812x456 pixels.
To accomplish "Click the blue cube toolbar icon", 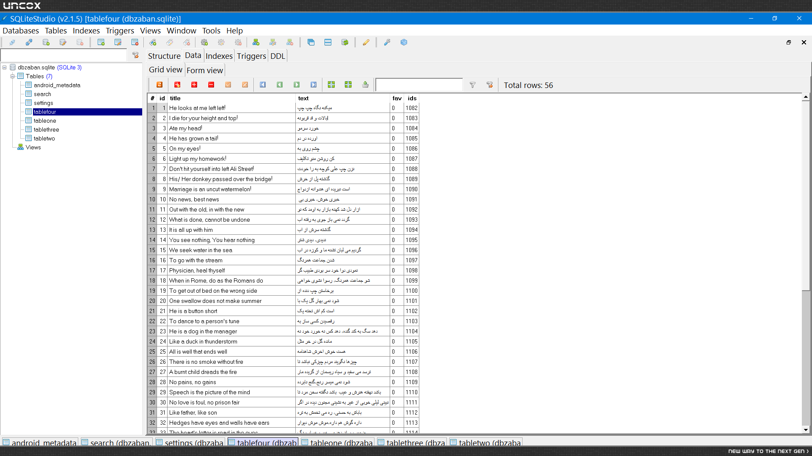I will point(404,42).
